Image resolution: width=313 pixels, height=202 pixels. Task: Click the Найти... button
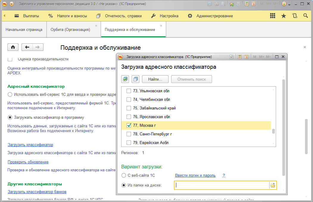pyautogui.click(x=155, y=79)
